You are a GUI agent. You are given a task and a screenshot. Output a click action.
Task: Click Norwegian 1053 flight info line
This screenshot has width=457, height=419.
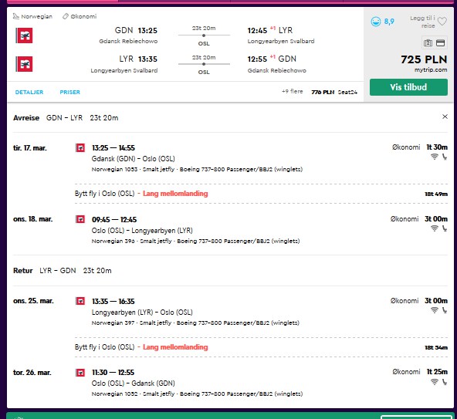[x=197, y=169]
